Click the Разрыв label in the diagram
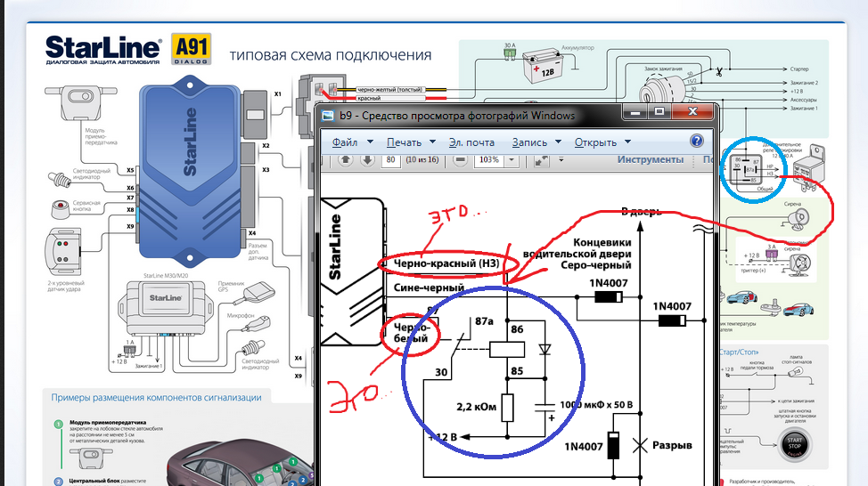This screenshot has width=868, height=486. [672, 445]
